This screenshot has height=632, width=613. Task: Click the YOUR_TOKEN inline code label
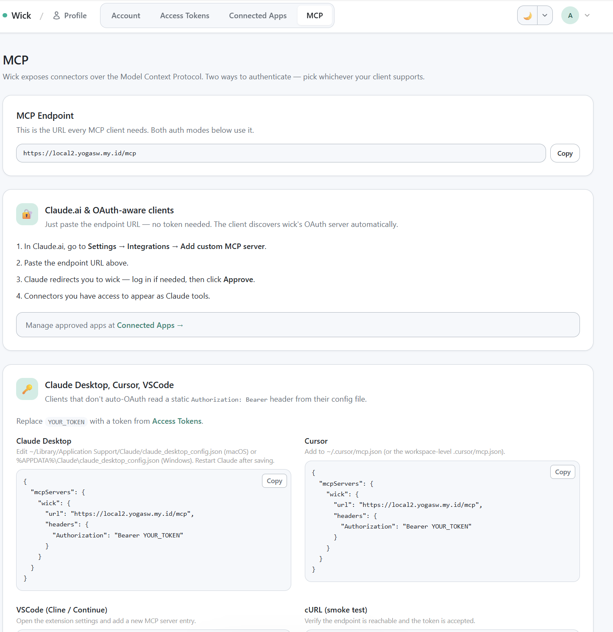66,422
